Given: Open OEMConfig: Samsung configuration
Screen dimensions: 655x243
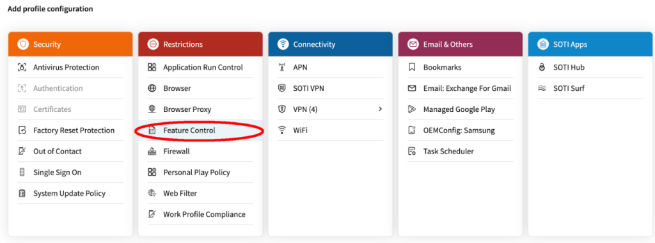Looking at the screenshot, I should [x=461, y=130].
